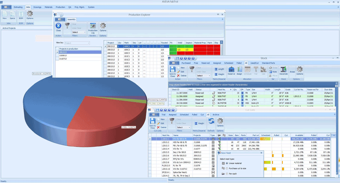Open the Materials ribbon tab

tap(48, 7)
